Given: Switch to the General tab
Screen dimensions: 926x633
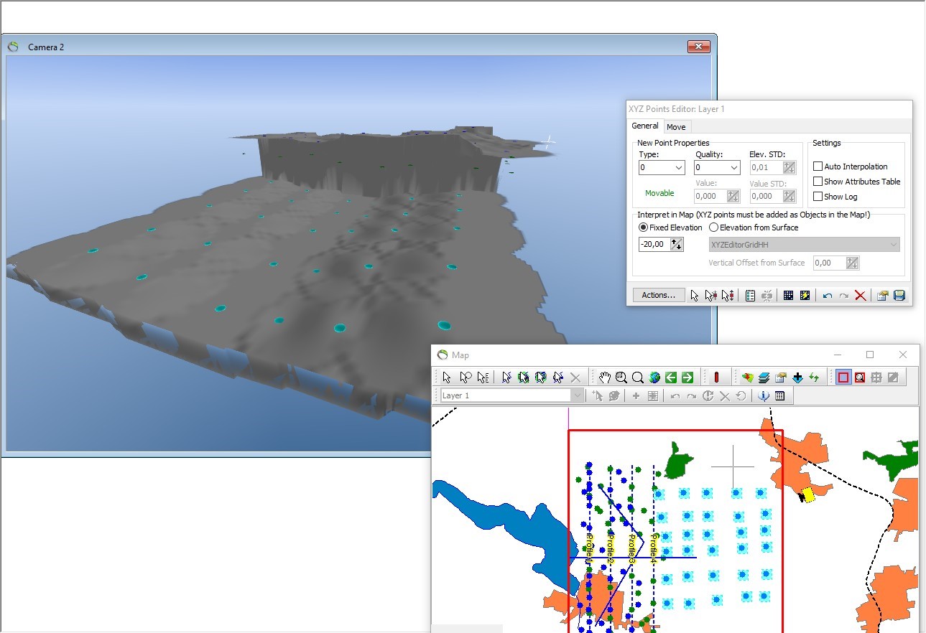Looking at the screenshot, I should (644, 126).
